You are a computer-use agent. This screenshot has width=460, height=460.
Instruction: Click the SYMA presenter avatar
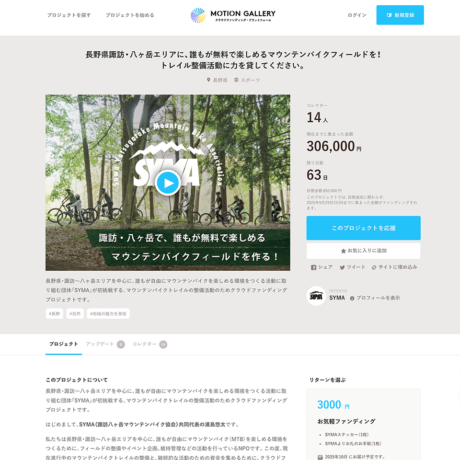[316, 296]
